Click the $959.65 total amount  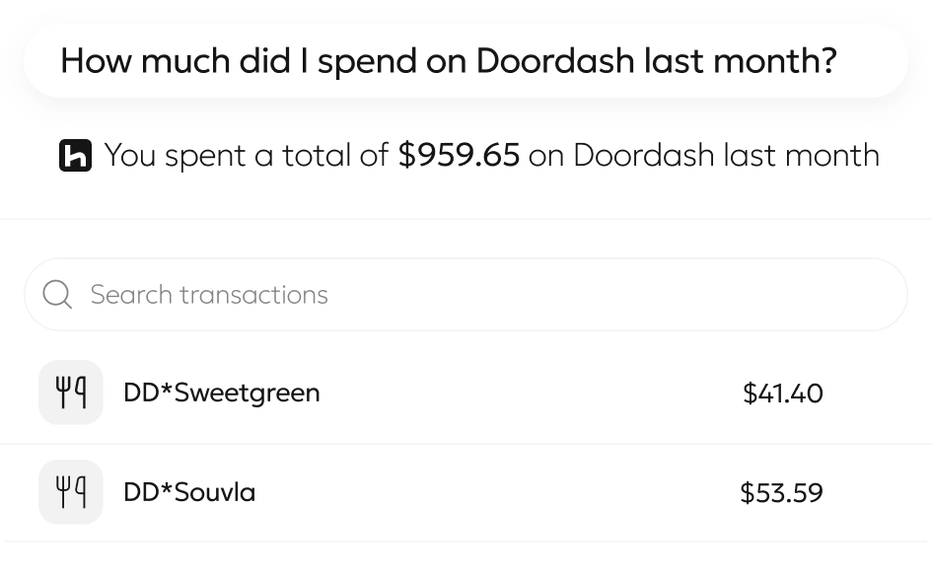click(459, 156)
